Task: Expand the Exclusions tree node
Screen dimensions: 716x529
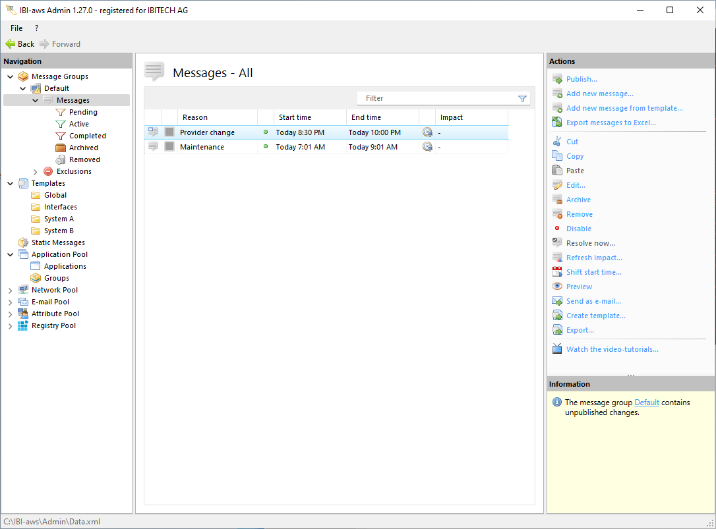Action: tap(35, 171)
